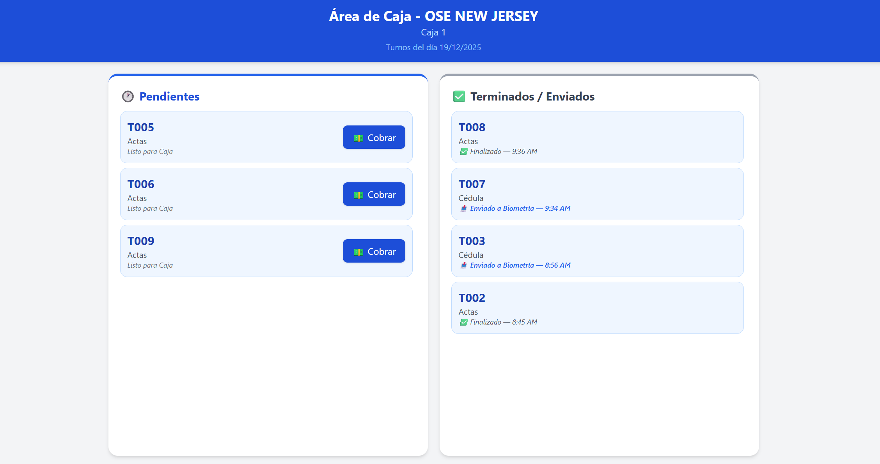Click the money icon in T006's Cobrar button
This screenshot has height=464, width=880.
click(358, 195)
